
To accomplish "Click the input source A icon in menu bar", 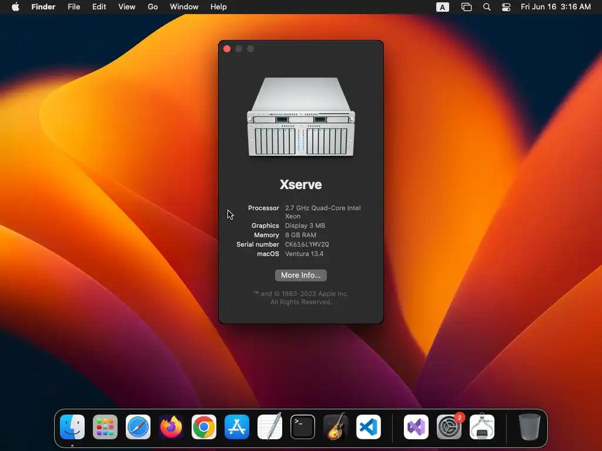I will point(442,7).
